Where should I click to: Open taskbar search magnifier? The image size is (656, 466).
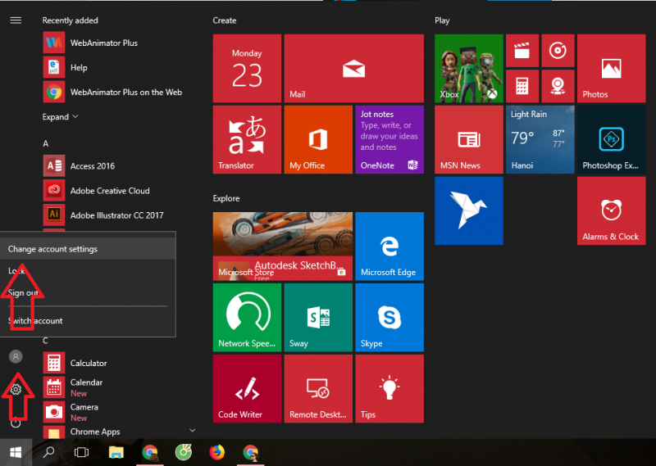[x=49, y=452]
